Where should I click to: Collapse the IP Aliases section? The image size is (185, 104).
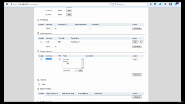[38, 20]
